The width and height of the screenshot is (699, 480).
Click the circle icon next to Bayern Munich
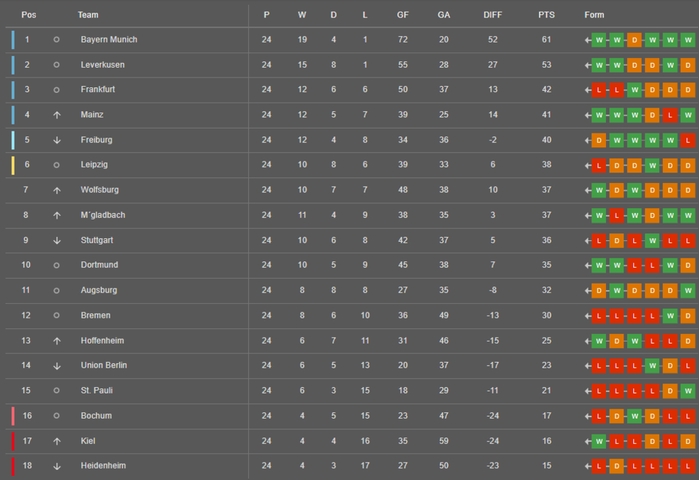(x=57, y=40)
